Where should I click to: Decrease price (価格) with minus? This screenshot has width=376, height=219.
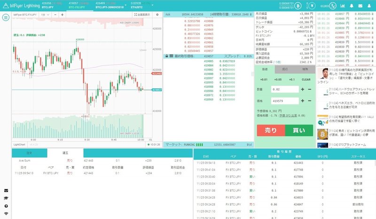coord(310,101)
